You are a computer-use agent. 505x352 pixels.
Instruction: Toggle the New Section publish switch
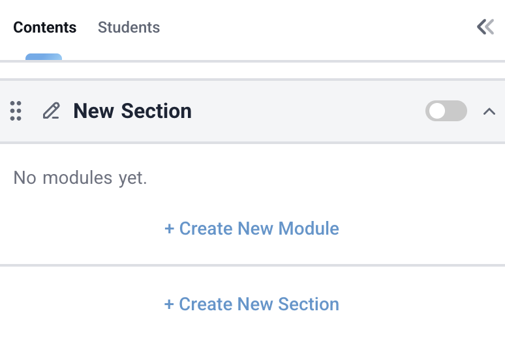446,111
